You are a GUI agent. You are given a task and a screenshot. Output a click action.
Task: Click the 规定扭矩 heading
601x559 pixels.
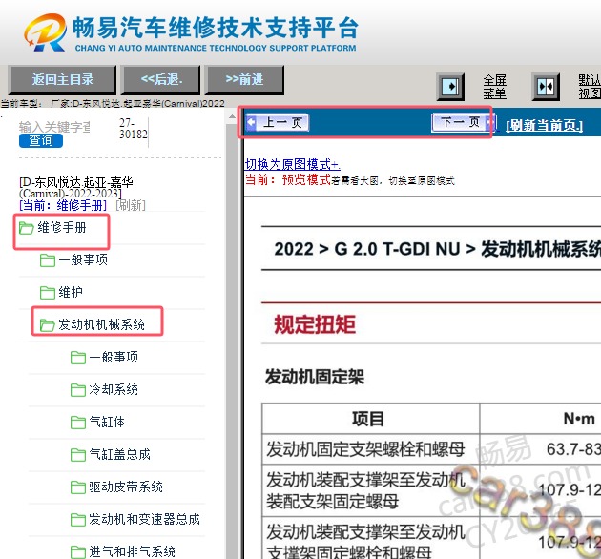pyautogui.click(x=315, y=324)
